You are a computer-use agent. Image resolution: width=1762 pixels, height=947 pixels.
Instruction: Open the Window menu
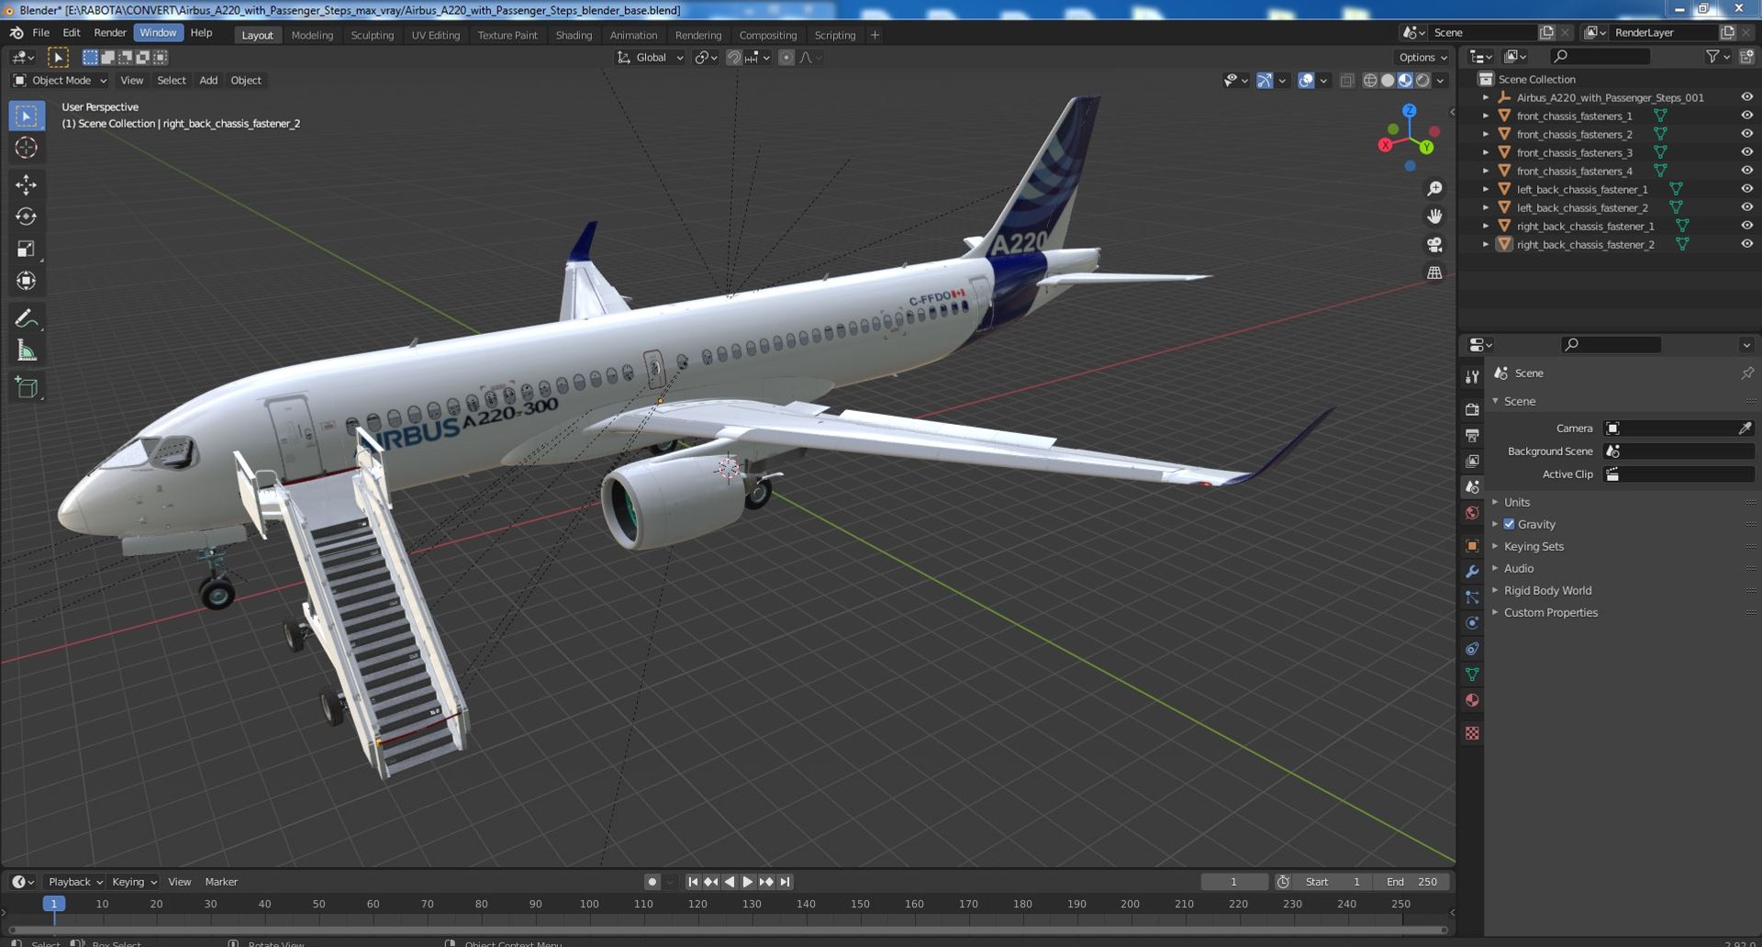[158, 32]
